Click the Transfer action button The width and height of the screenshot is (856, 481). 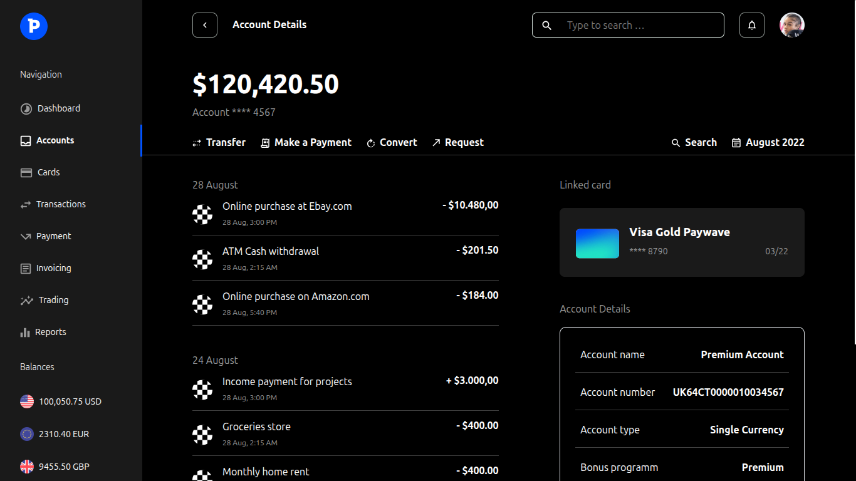(219, 143)
